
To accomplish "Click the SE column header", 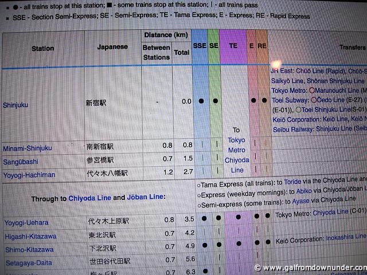I will click(x=214, y=46).
